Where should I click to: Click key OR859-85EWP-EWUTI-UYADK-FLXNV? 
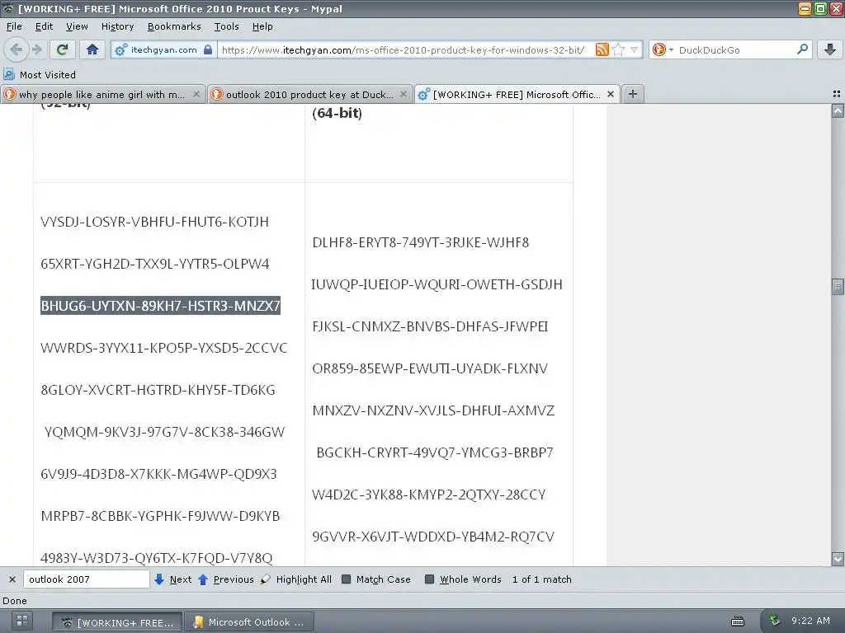pos(430,368)
